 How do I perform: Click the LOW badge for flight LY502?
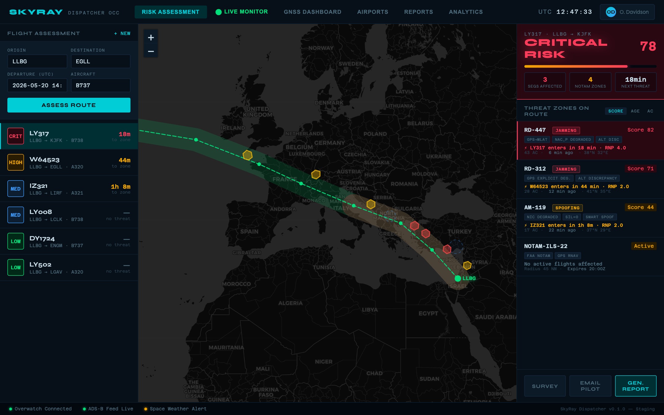tap(16, 267)
